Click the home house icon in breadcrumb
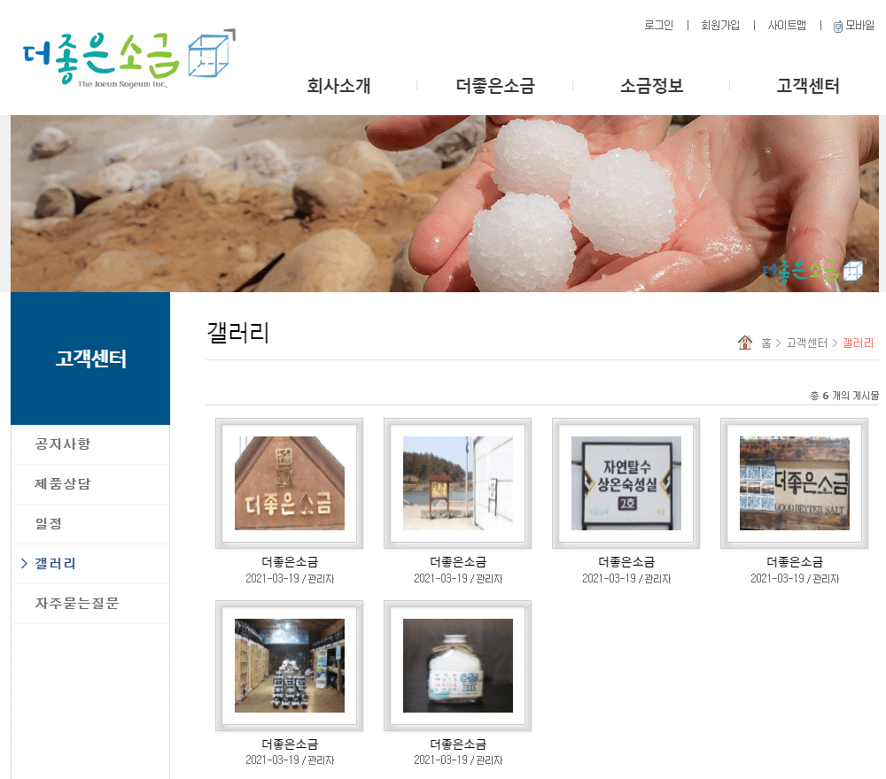The height and width of the screenshot is (779, 886). pos(745,343)
